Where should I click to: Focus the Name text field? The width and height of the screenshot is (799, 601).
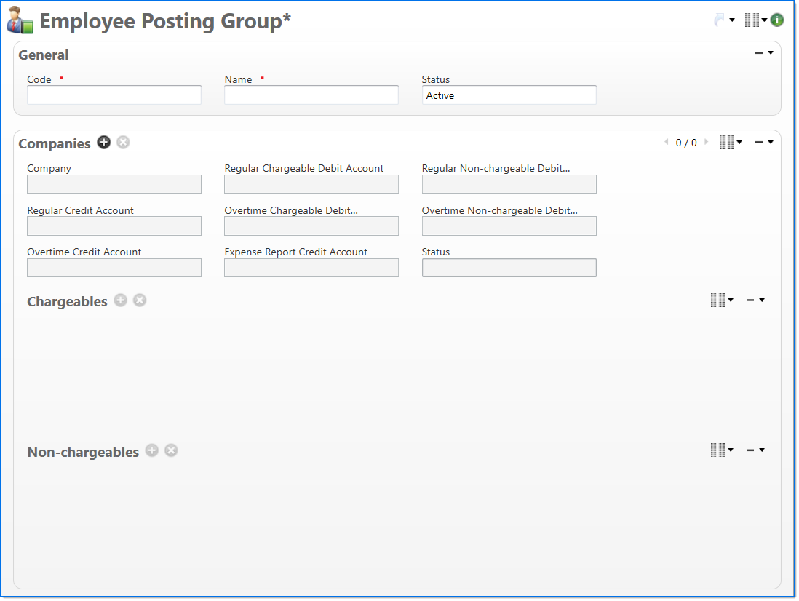pos(311,95)
